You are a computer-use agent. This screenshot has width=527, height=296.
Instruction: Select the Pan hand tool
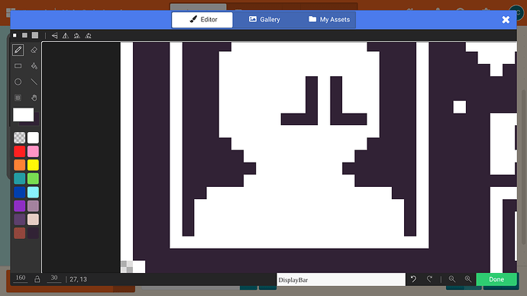34,98
